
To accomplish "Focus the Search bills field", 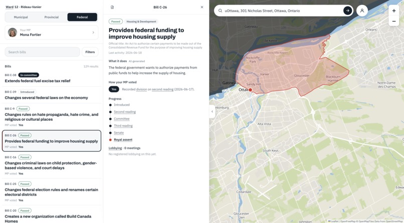I will 42,52.
